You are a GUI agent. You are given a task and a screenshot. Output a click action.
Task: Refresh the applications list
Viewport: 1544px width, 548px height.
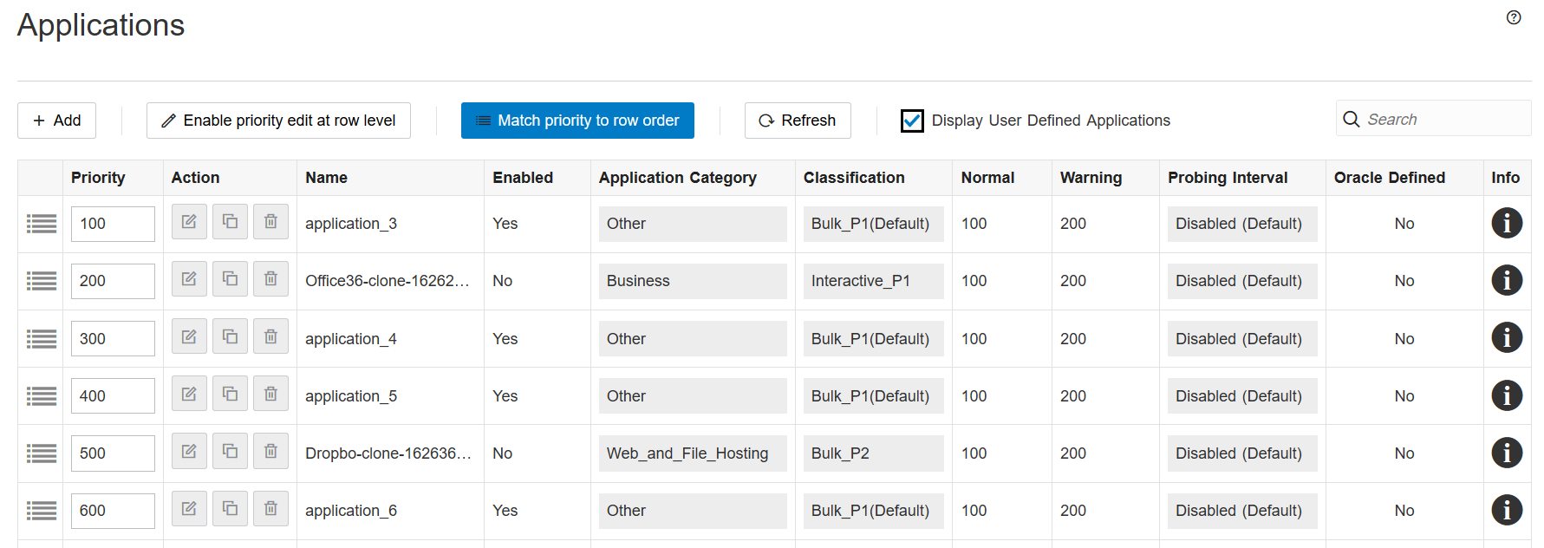click(798, 121)
